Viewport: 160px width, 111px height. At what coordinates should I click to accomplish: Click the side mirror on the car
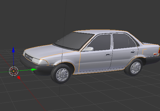[x=88, y=49]
